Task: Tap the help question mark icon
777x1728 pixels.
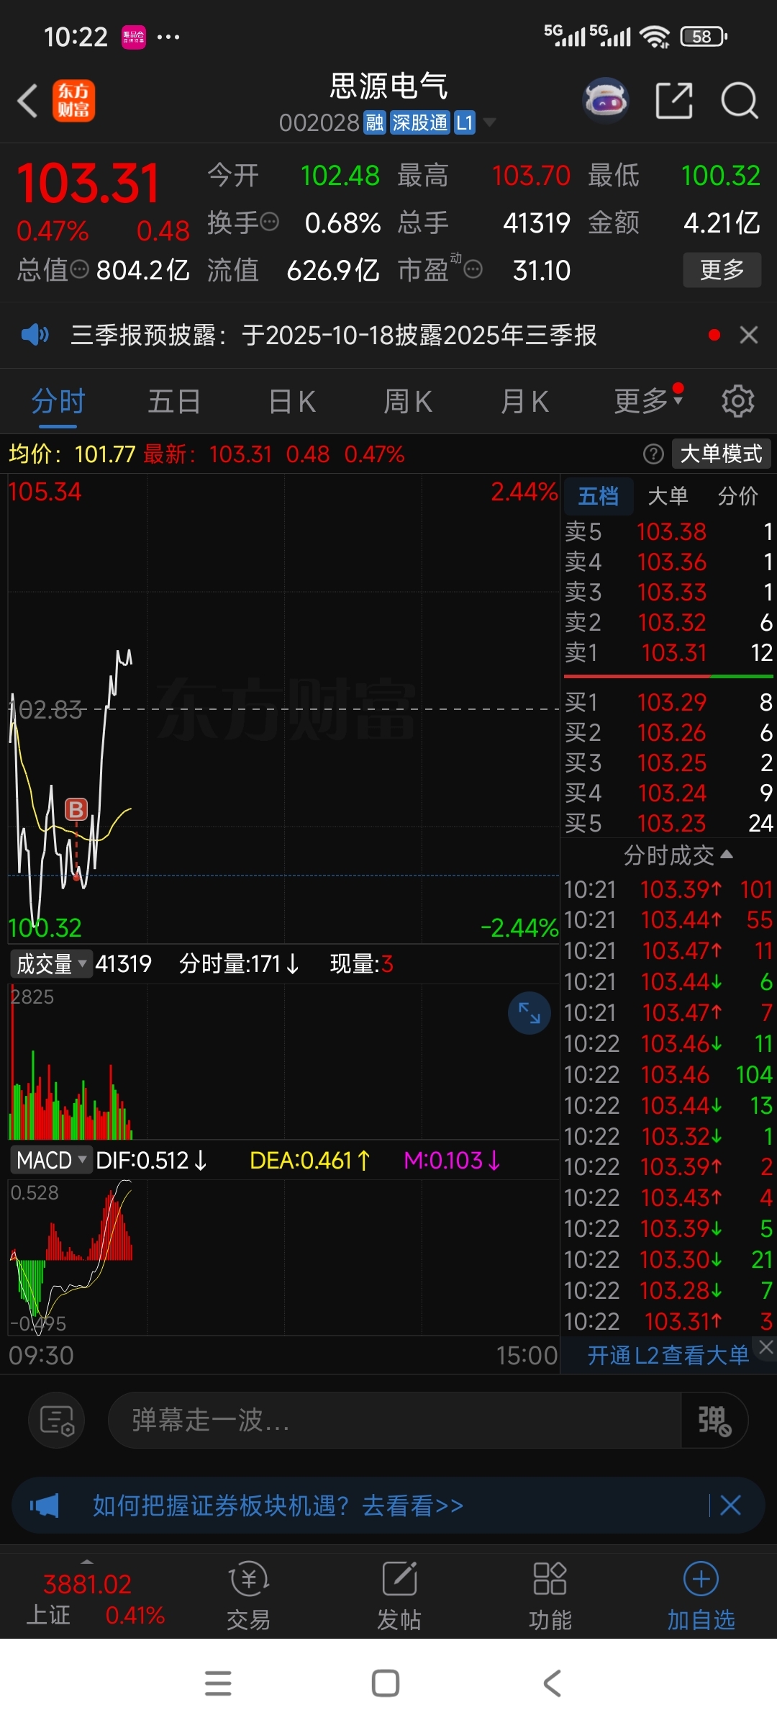Action: [x=653, y=454]
